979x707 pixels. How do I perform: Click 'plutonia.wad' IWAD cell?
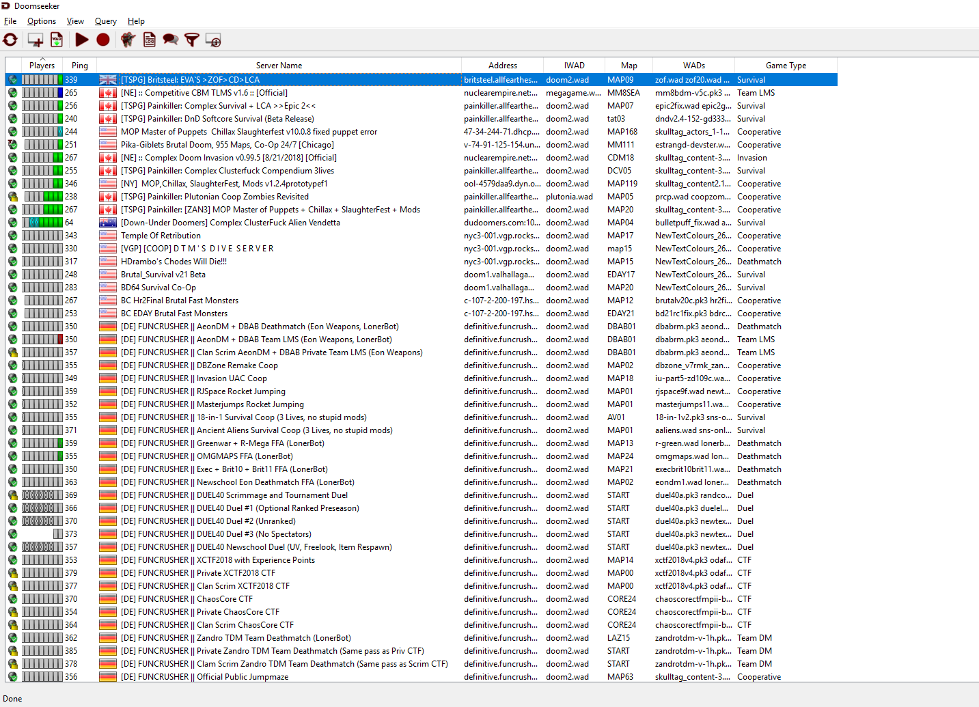click(x=575, y=197)
